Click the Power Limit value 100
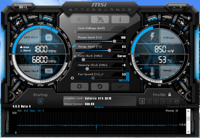 pos(123,37)
